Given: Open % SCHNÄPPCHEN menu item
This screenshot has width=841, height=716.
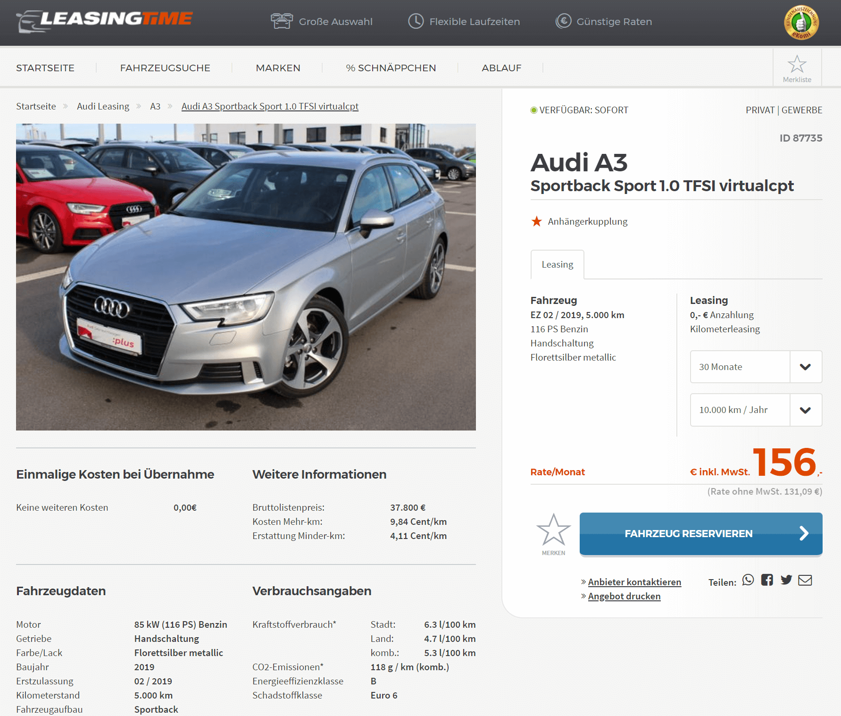Looking at the screenshot, I should pos(391,68).
